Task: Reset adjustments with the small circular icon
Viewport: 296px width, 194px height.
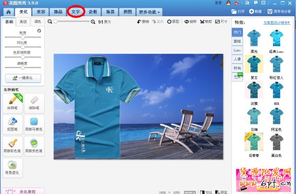Action: (x=39, y=31)
